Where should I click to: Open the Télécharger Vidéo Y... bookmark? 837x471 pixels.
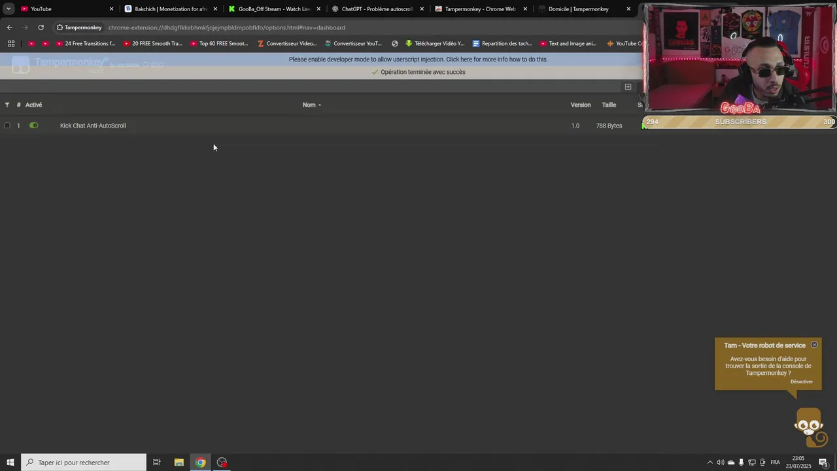pyautogui.click(x=435, y=44)
